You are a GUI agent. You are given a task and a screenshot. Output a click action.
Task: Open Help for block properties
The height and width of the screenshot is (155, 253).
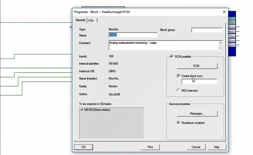pos(217,147)
